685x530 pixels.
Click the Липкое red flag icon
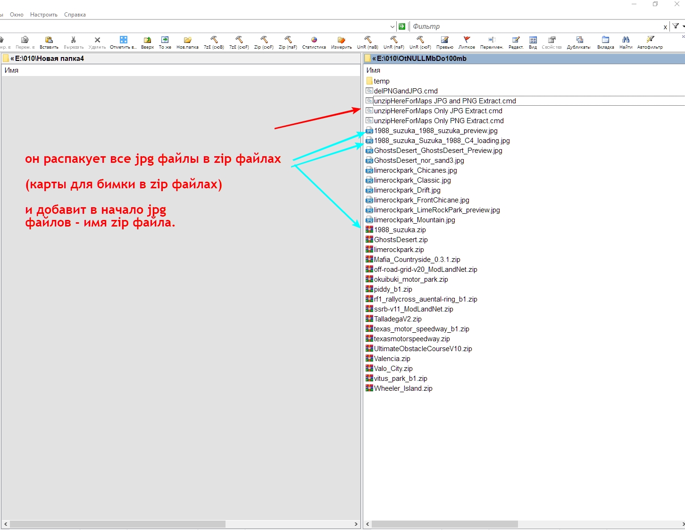467,40
